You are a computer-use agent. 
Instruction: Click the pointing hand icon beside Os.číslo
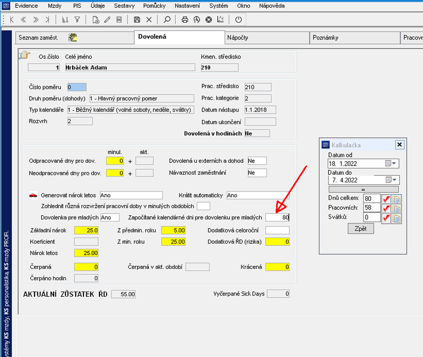[x=24, y=55]
